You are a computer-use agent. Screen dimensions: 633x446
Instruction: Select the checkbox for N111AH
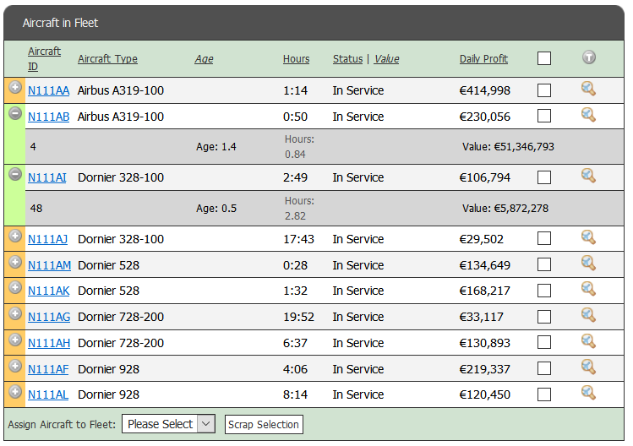[544, 343]
